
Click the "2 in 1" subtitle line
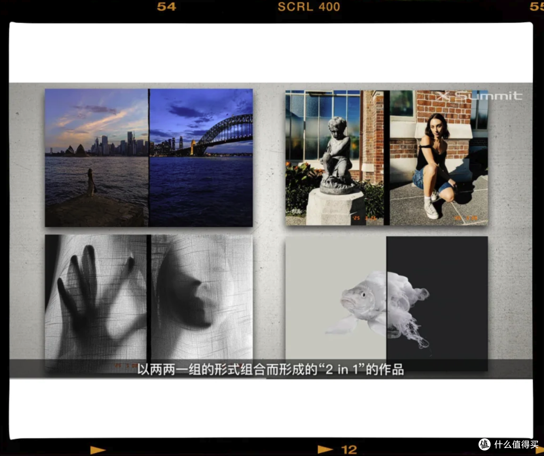click(x=270, y=369)
